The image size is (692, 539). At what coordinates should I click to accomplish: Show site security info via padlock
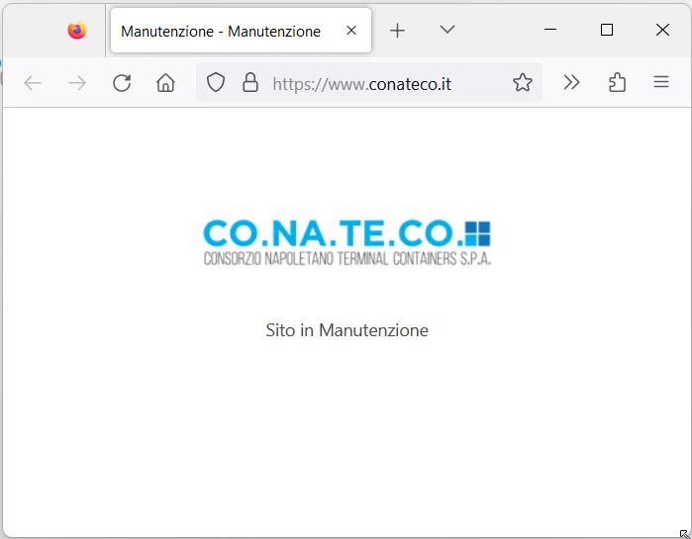click(x=250, y=83)
